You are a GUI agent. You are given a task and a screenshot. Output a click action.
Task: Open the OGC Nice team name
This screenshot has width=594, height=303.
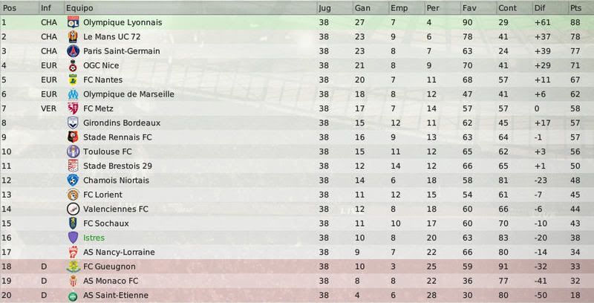click(x=101, y=65)
